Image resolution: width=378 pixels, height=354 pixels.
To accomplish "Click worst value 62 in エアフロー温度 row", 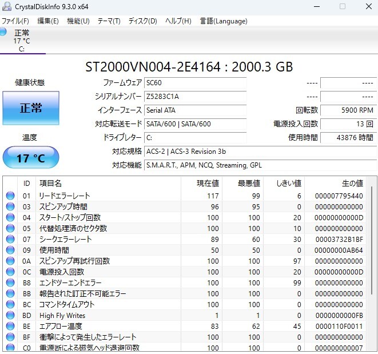I will coord(256,326).
